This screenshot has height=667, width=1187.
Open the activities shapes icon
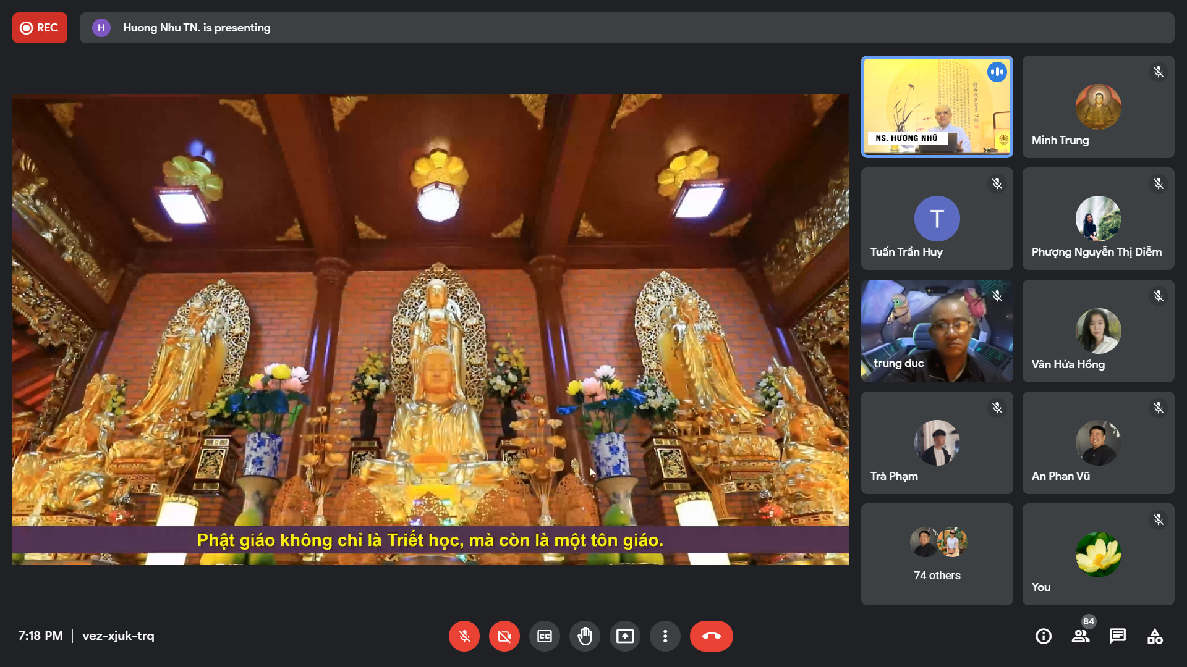(x=1154, y=636)
